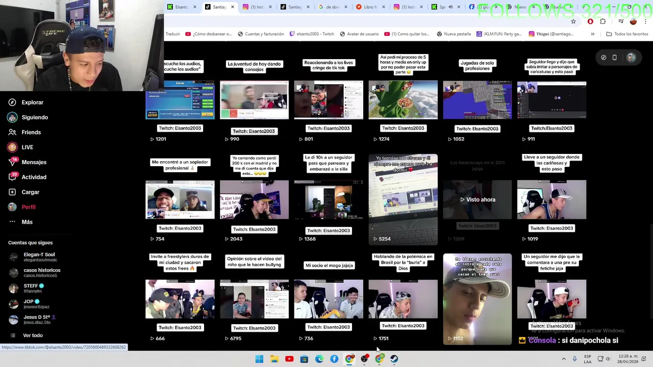The image size is (653, 367).
Task: Mute the Spr Kick tab speaker
Action: 450,7
